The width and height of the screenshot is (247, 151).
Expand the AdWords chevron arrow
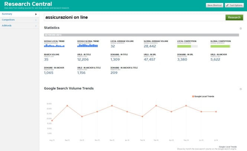pyautogui.click(x=36, y=26)
